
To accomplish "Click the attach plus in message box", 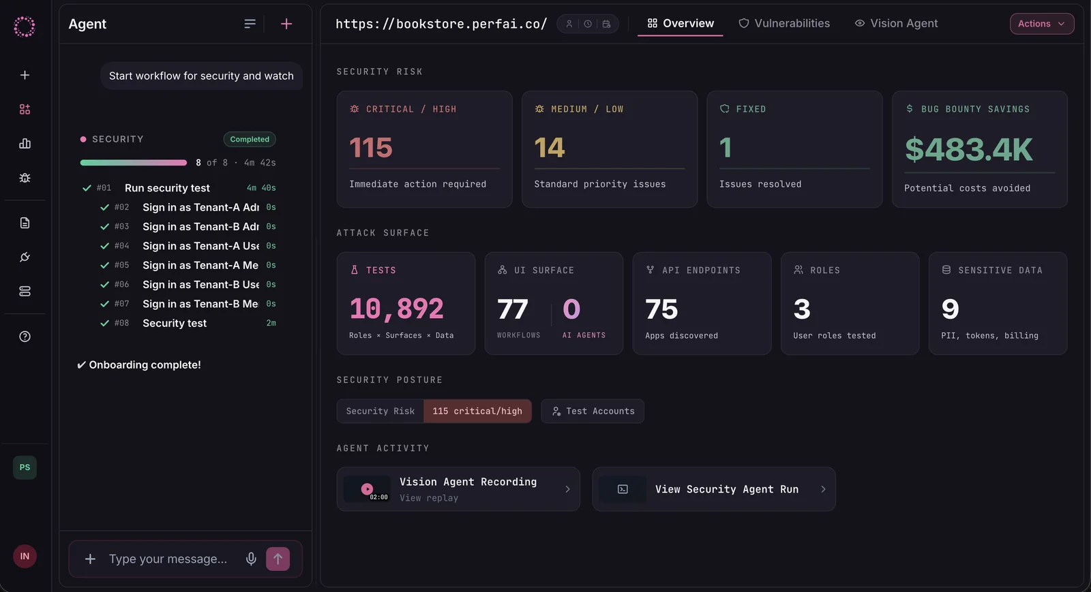I will click(x=90, y=559).
